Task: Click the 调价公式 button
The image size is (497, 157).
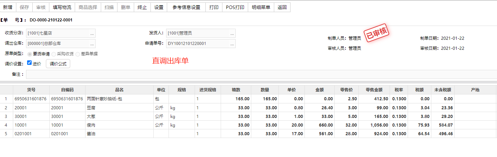Action: 58,64
